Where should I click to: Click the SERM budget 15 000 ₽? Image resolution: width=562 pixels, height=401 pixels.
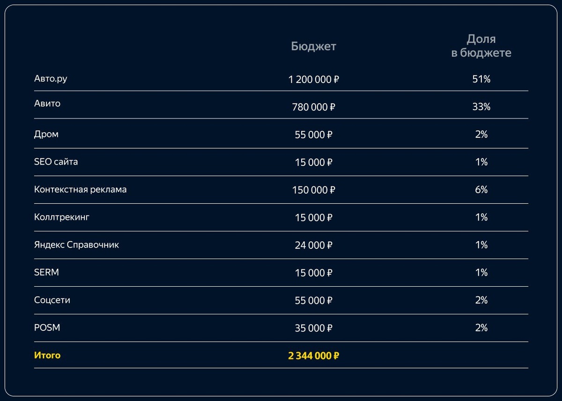pos(314,273)
